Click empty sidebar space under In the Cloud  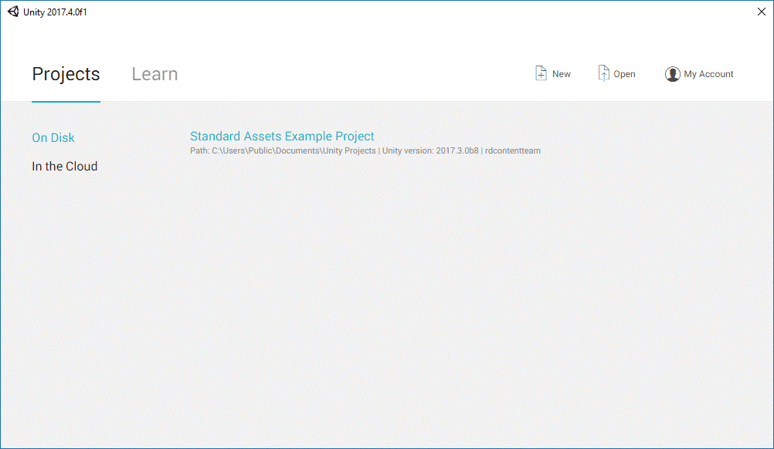point(77,309)
